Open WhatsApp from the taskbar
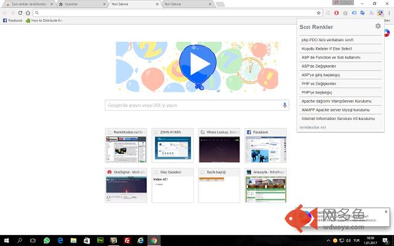 tap(47, 240)
